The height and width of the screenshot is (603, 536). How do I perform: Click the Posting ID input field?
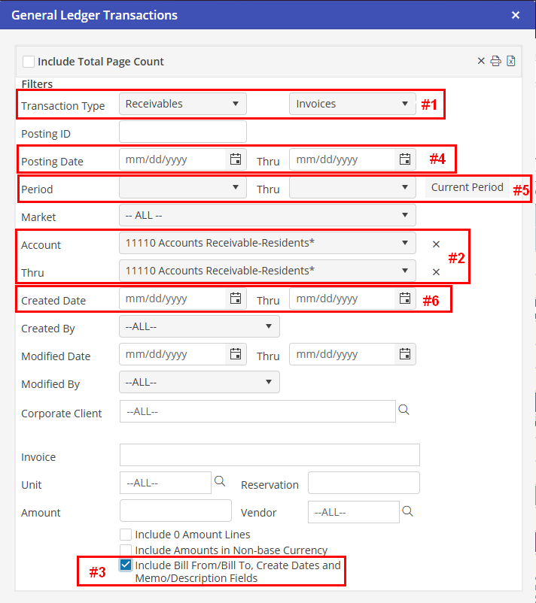point(183,132)
